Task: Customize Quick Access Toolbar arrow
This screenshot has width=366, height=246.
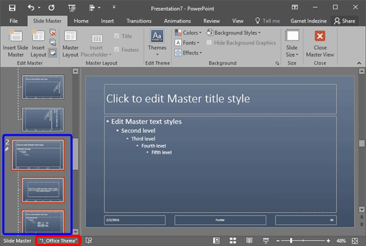Action: point(114,7)
